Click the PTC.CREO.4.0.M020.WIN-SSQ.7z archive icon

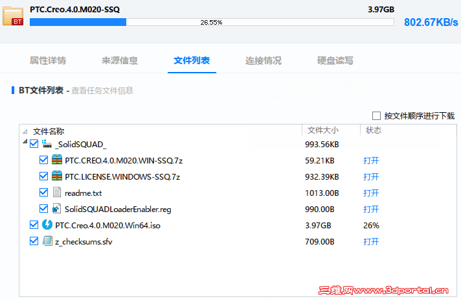click(57, 160)
